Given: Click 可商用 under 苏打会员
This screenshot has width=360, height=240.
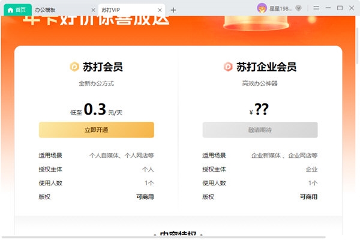Looking at the screenshot, I should [145, 197].
